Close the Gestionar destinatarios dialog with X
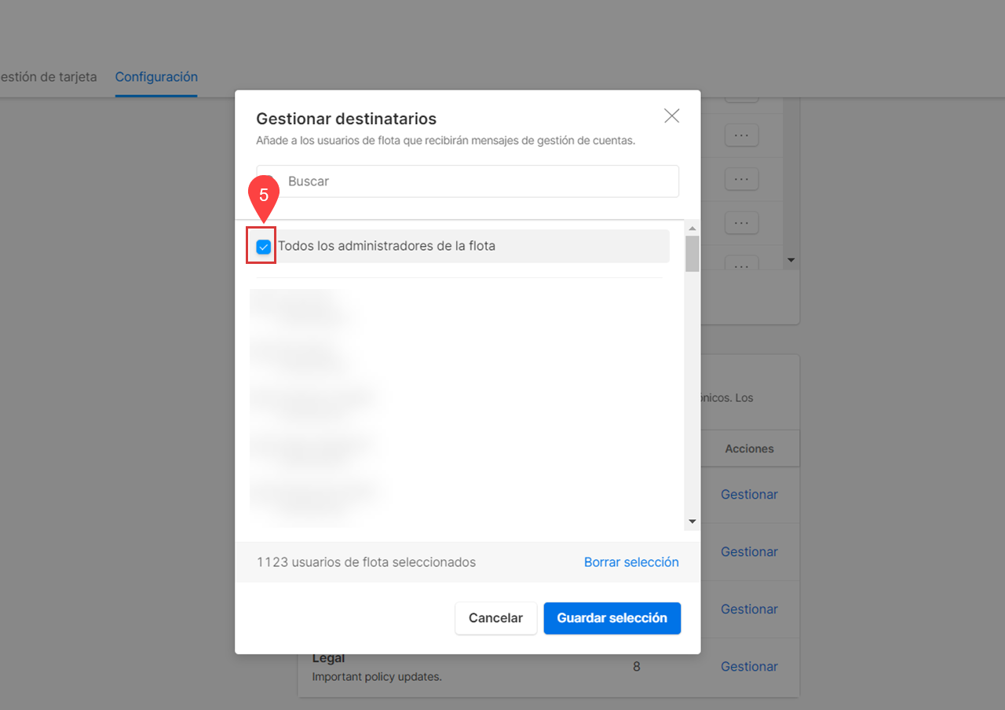This screenshot has width=1005, height=710. [671, 116]
